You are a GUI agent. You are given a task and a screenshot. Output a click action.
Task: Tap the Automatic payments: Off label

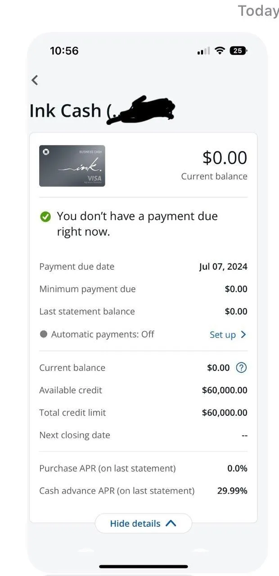coord(103,334)
